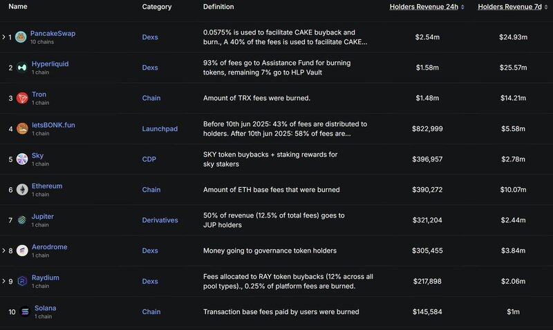Expand the PancakeSwap row chevron
The height and width of the screenshot is (330, 553).
3,37
